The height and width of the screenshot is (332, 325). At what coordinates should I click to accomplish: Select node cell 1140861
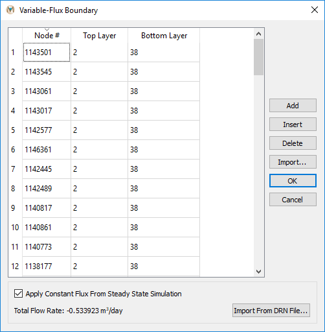(x=47, y=228)
